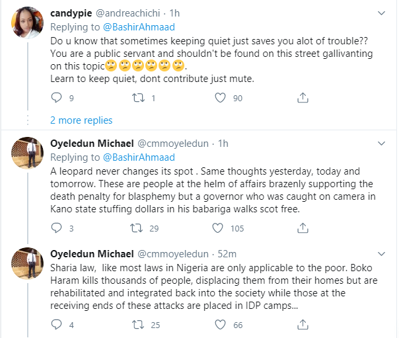Reply to the Sharia law tweet
The height and width of the screenshot is (338, 399).
point(56,325)
